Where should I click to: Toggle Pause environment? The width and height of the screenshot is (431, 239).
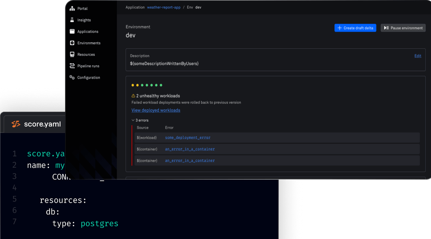click(x=403, y=28)
